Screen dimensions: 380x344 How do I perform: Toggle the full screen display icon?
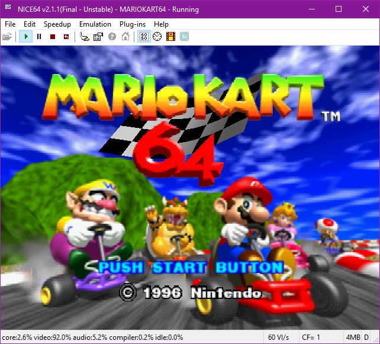[x=185, y=37]
